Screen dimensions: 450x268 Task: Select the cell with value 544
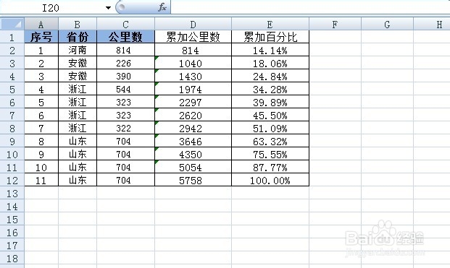[125, 90]
